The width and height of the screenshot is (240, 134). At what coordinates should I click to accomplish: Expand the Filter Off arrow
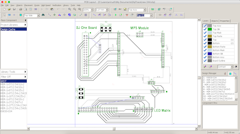click(25, 77)
